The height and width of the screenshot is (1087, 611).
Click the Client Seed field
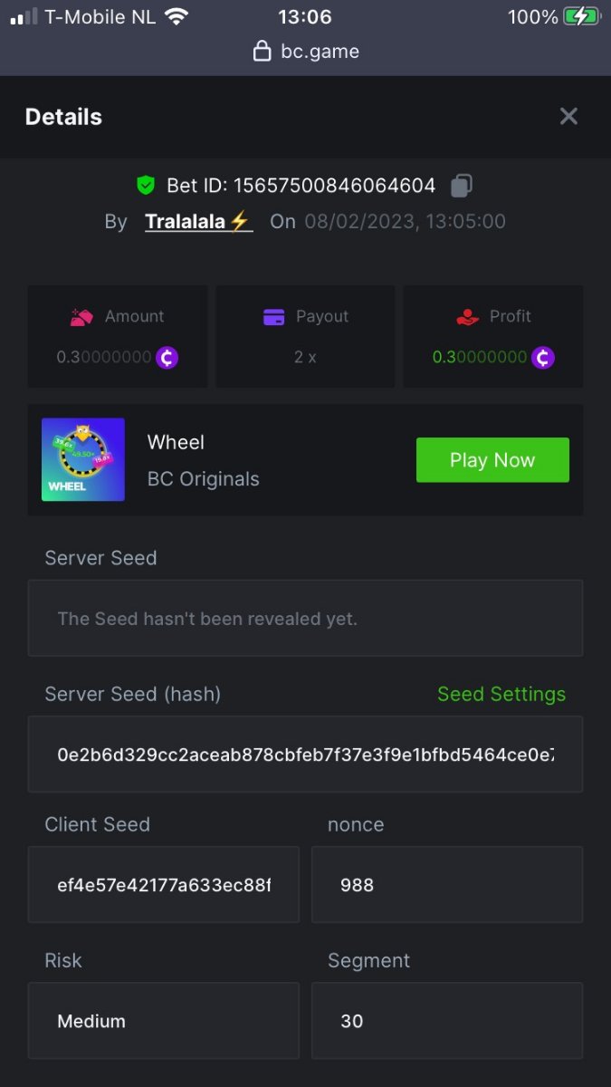(x=164, y=884)
